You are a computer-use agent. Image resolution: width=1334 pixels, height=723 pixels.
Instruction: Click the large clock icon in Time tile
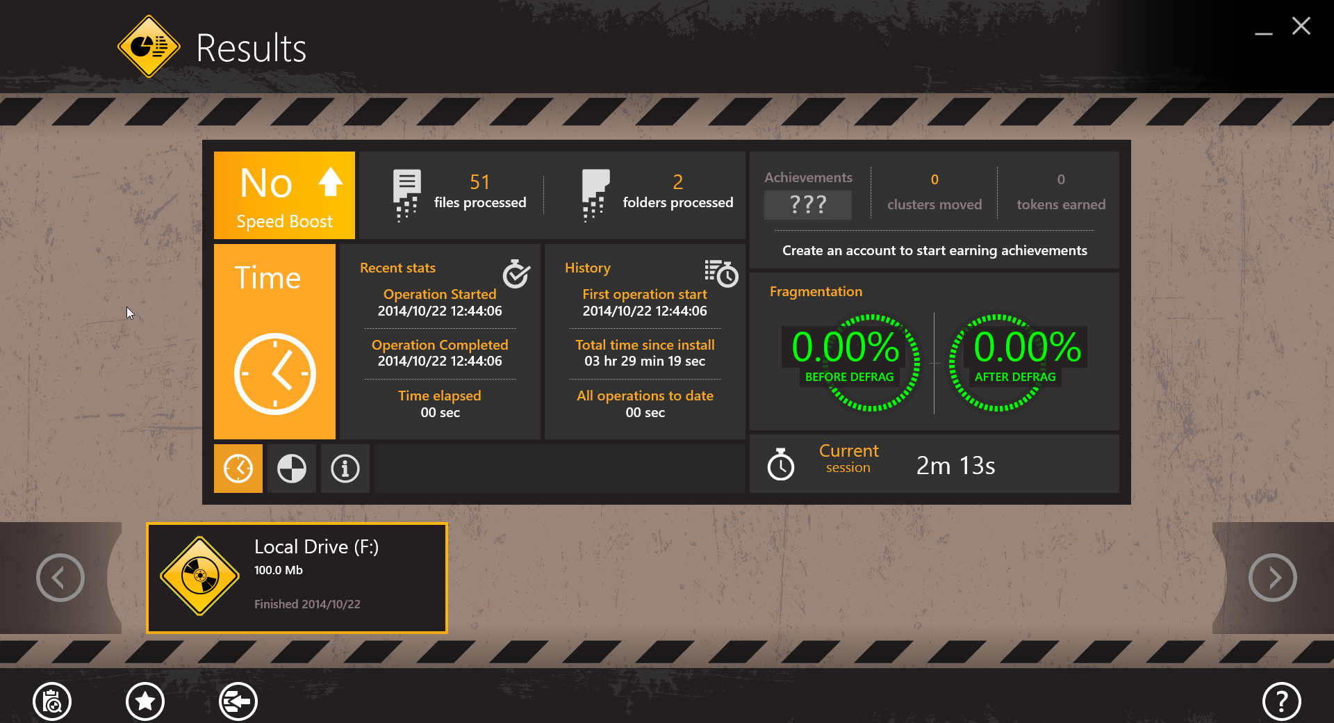point(275,374)
